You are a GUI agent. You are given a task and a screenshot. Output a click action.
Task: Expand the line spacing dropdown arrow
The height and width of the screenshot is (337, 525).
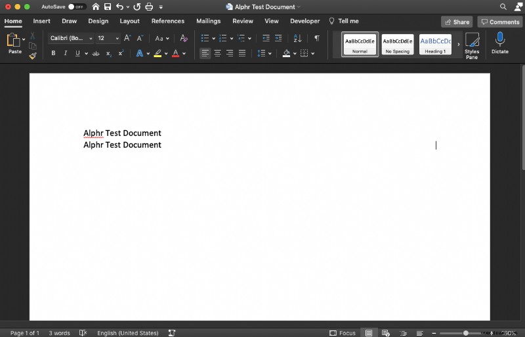point(270,53)
